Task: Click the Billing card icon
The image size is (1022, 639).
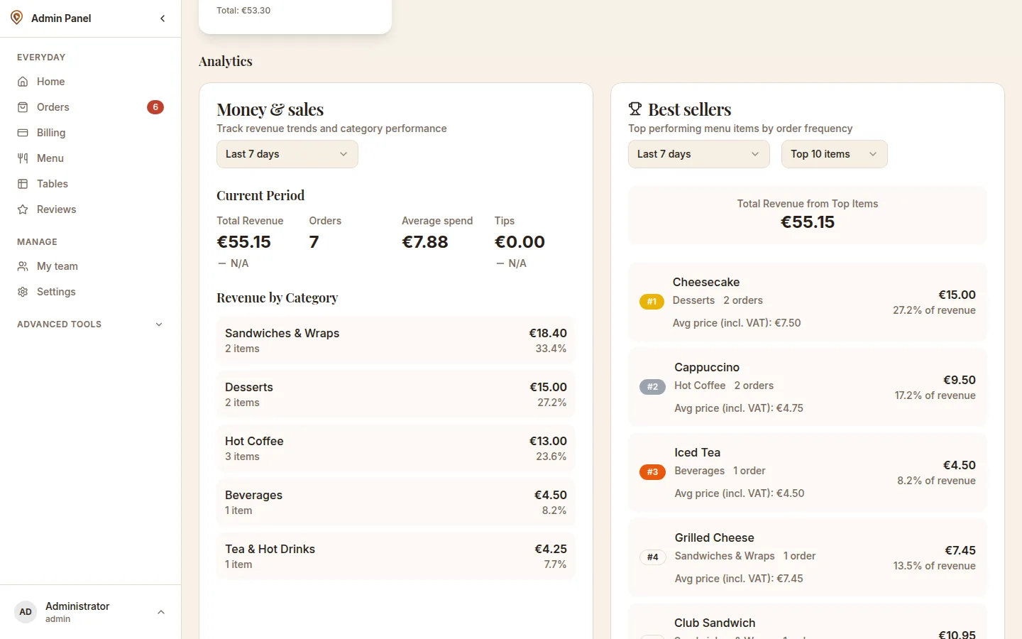Action: coord(23,133)
